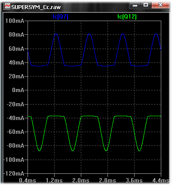Click the 80mA y-axis label
This screenshot has width=172, height=185.
(16, 35)
